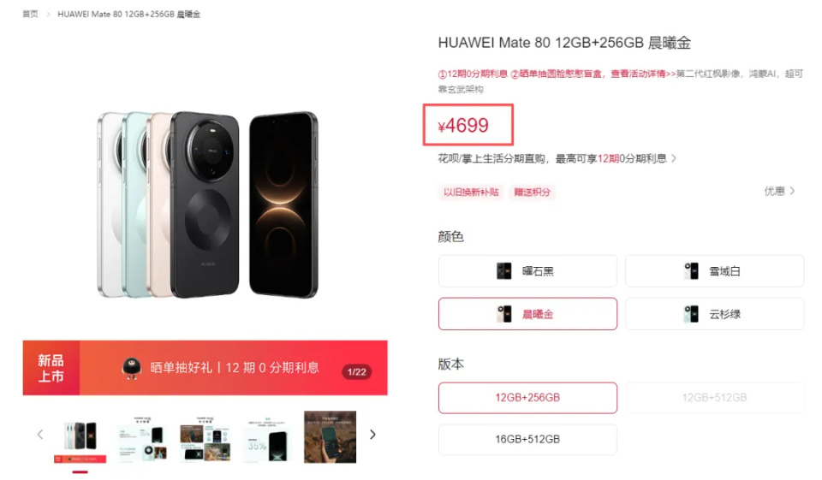This screenshot has height=480, width=822.
Task: Open the fifth thumbnail with hand holding phone
Action: 331,437
